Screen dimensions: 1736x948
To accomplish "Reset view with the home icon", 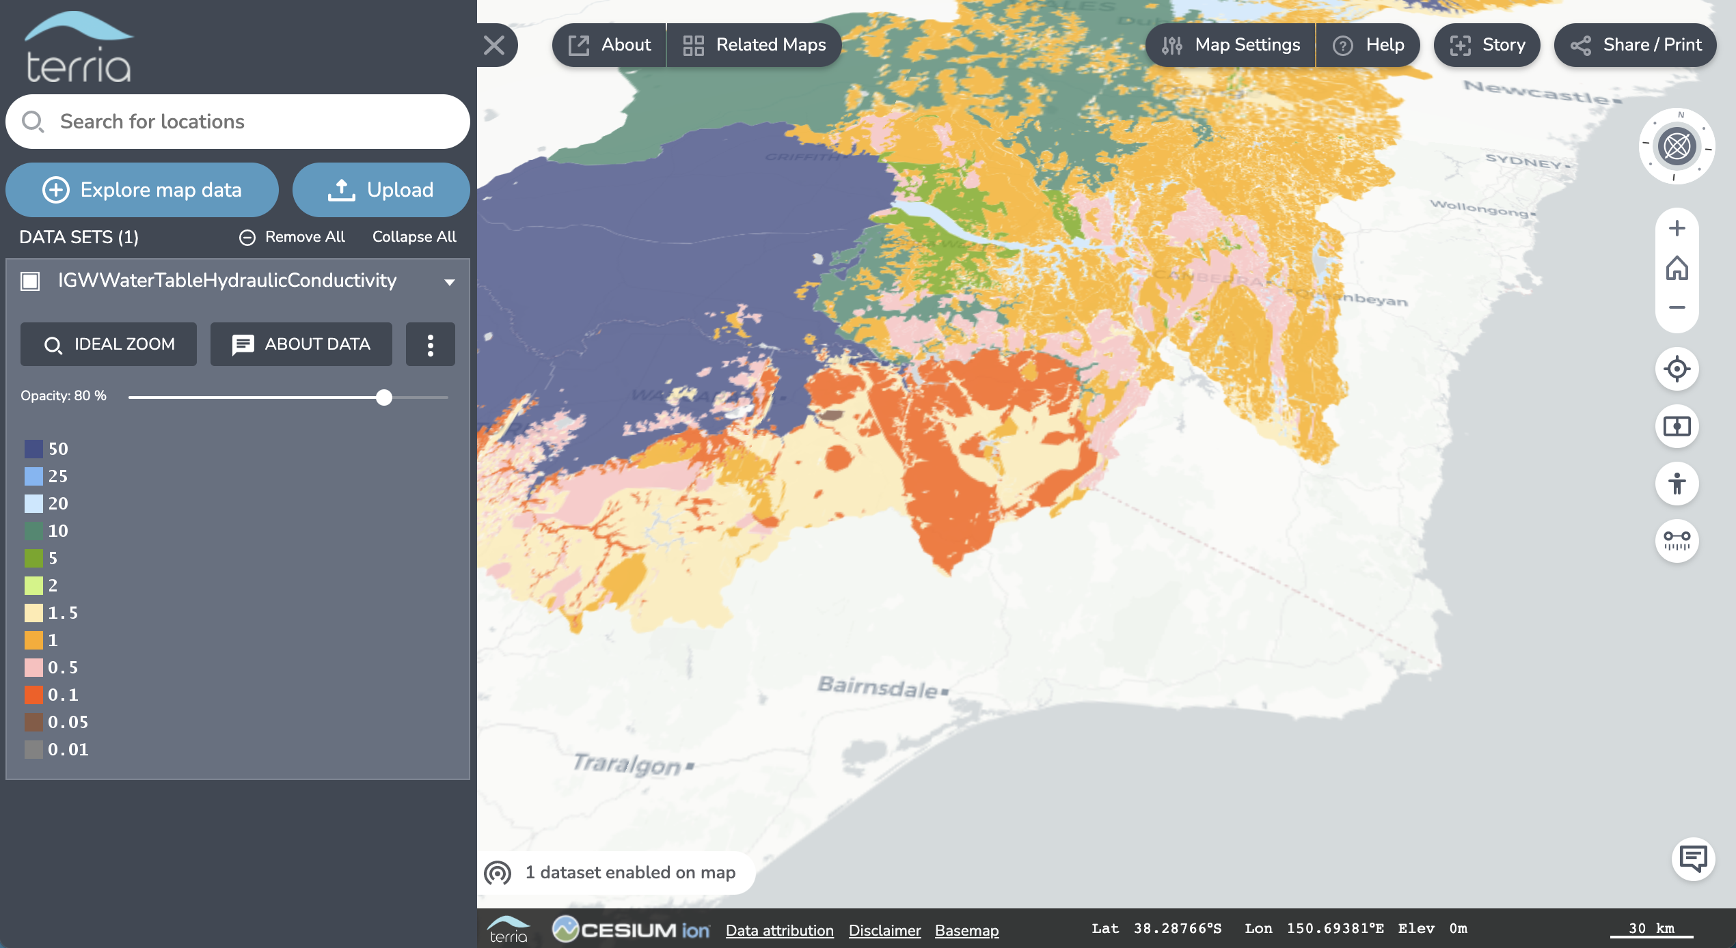I will coord(1677,268).
